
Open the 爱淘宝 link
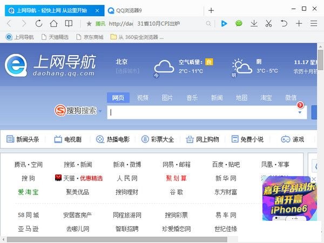point(28,192)
